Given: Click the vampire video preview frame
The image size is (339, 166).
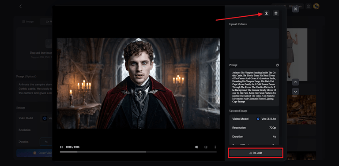Looking at the screenshot, I should 138,83.
